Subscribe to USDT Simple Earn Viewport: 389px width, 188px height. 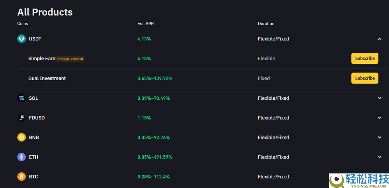(x=365, y=59)
